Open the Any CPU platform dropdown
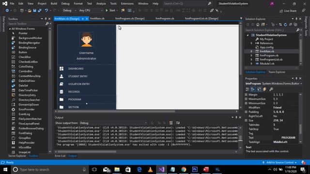The image size is (310, 174). coord(91,11)
